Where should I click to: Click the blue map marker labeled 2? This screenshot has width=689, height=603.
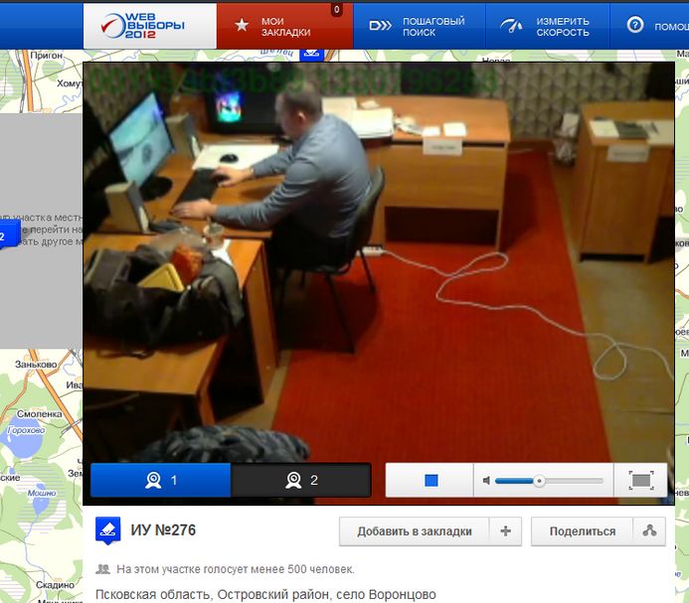3,236
